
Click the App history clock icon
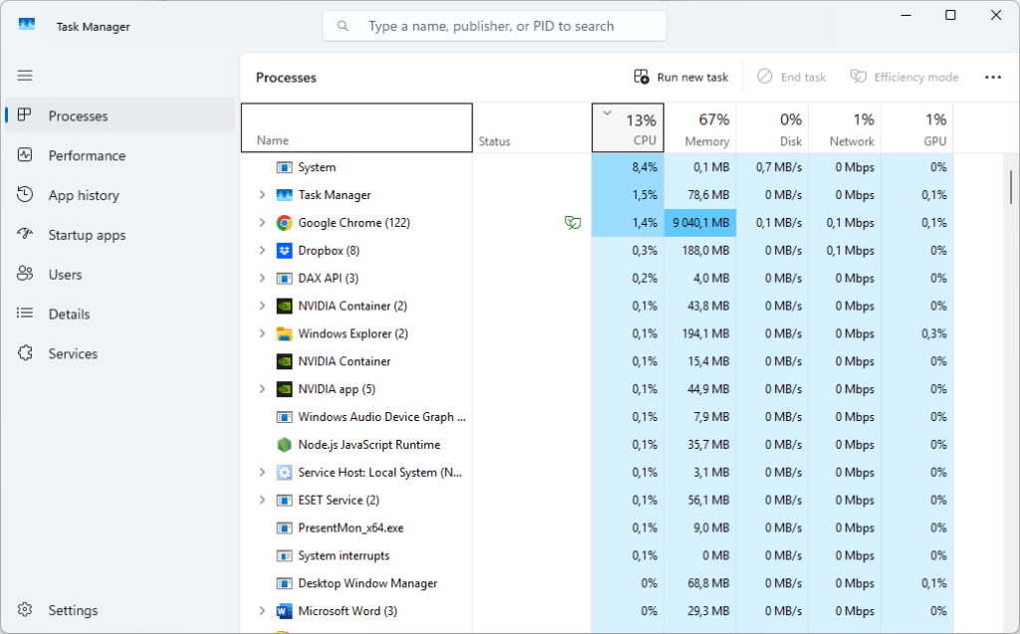coord(25,194)
